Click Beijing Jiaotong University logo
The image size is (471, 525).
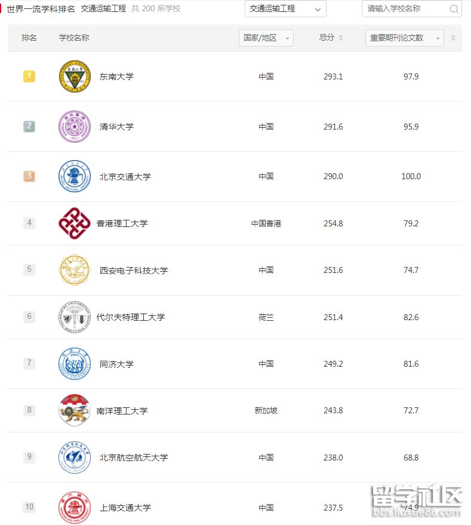[75, 176]
